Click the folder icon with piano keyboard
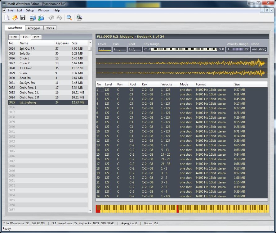Screen dimensions: 276x233 click(x=33, y=18)
